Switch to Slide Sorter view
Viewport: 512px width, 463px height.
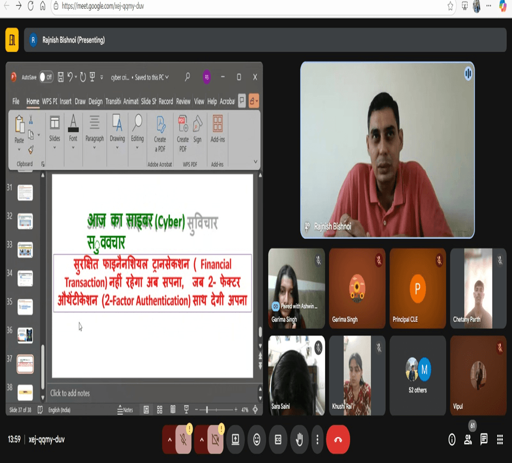point(160,410)
